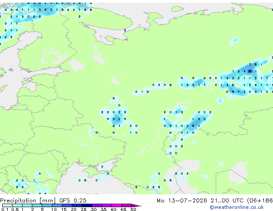Click the '0.1' legend label
Image resolution: width=273 pixels, height=211 pixels.
[5, 209]
